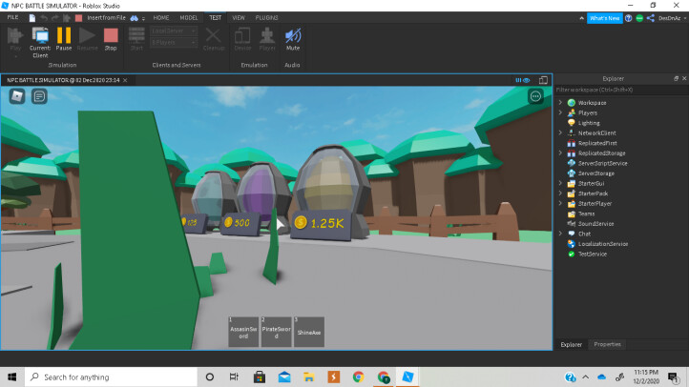Click the greyed Play button

click(15, 42)
